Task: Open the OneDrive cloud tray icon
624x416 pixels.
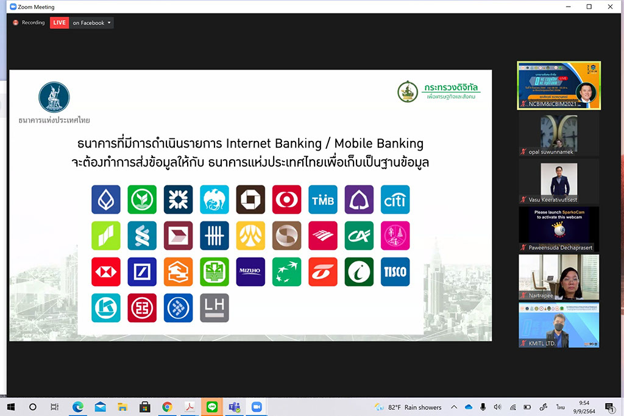Action: tap(469, 407)
